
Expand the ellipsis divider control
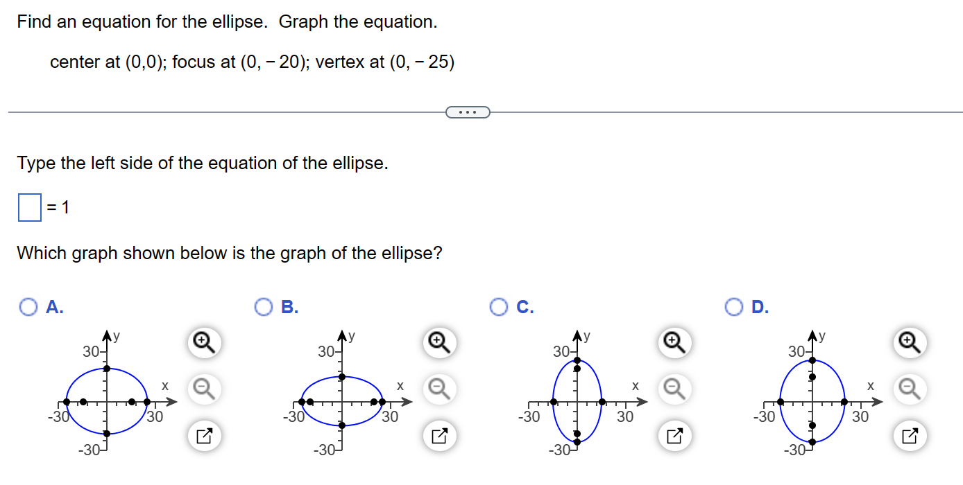coord(467,111)
